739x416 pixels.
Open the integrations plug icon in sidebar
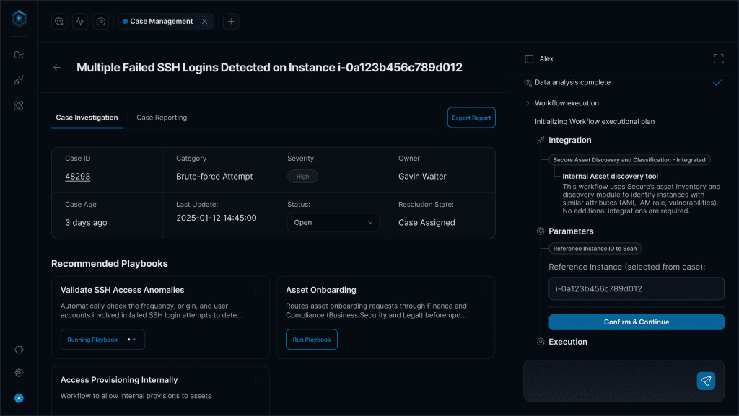19,80
